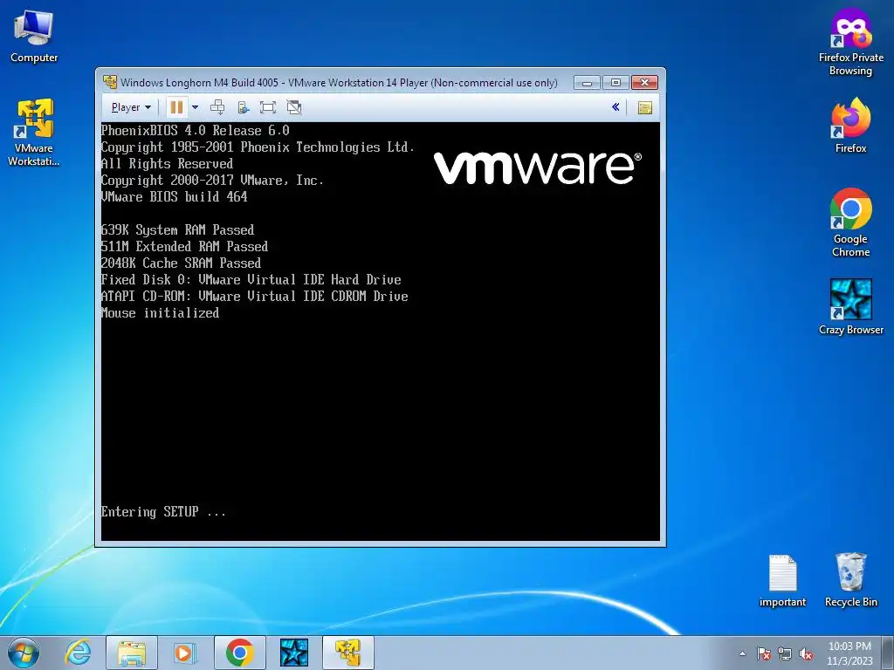Toggle Unity mode icon in toolbar
This screenshot has width=894, height=670.
[x=294, y=107]
